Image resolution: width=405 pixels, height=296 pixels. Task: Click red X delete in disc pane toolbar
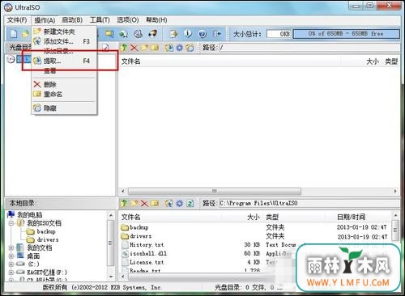(134, 48)
